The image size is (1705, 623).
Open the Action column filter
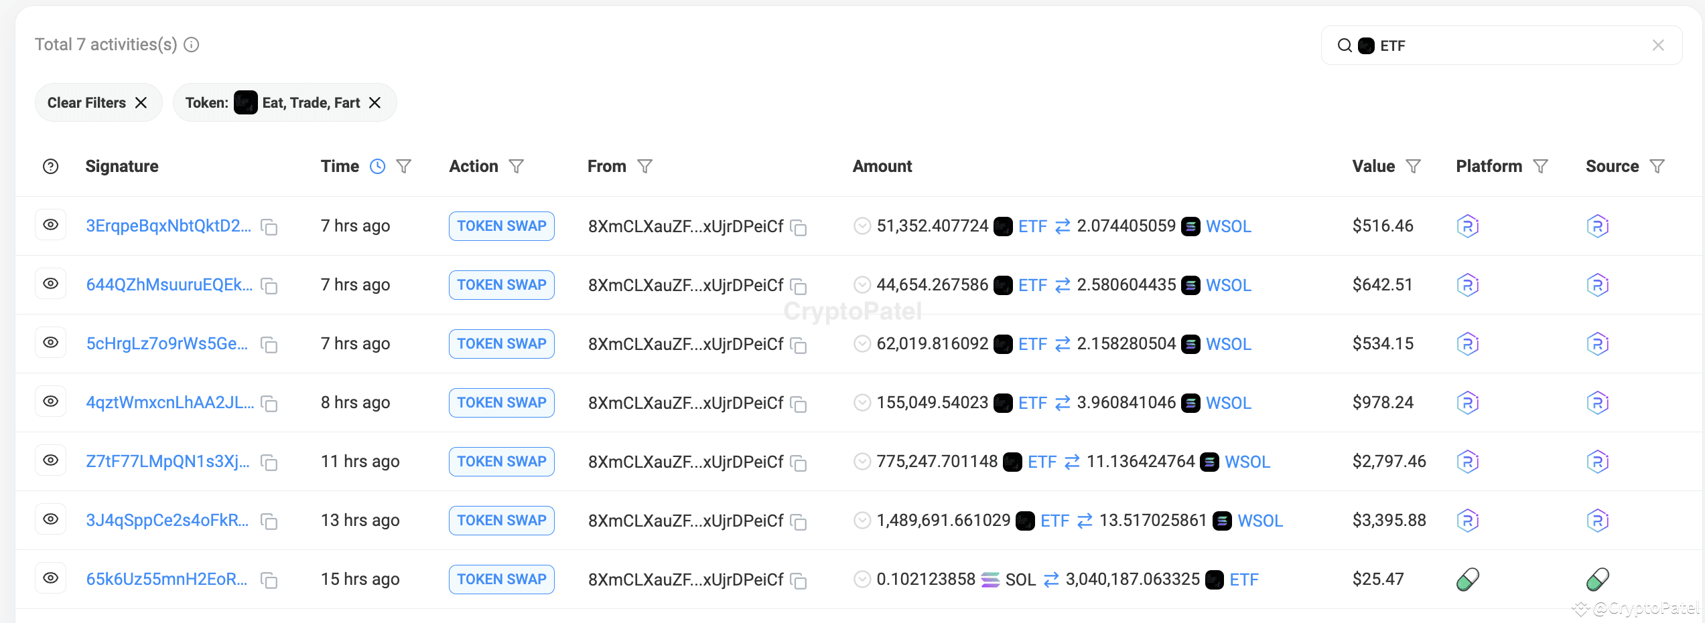click(x=517, y=166)
